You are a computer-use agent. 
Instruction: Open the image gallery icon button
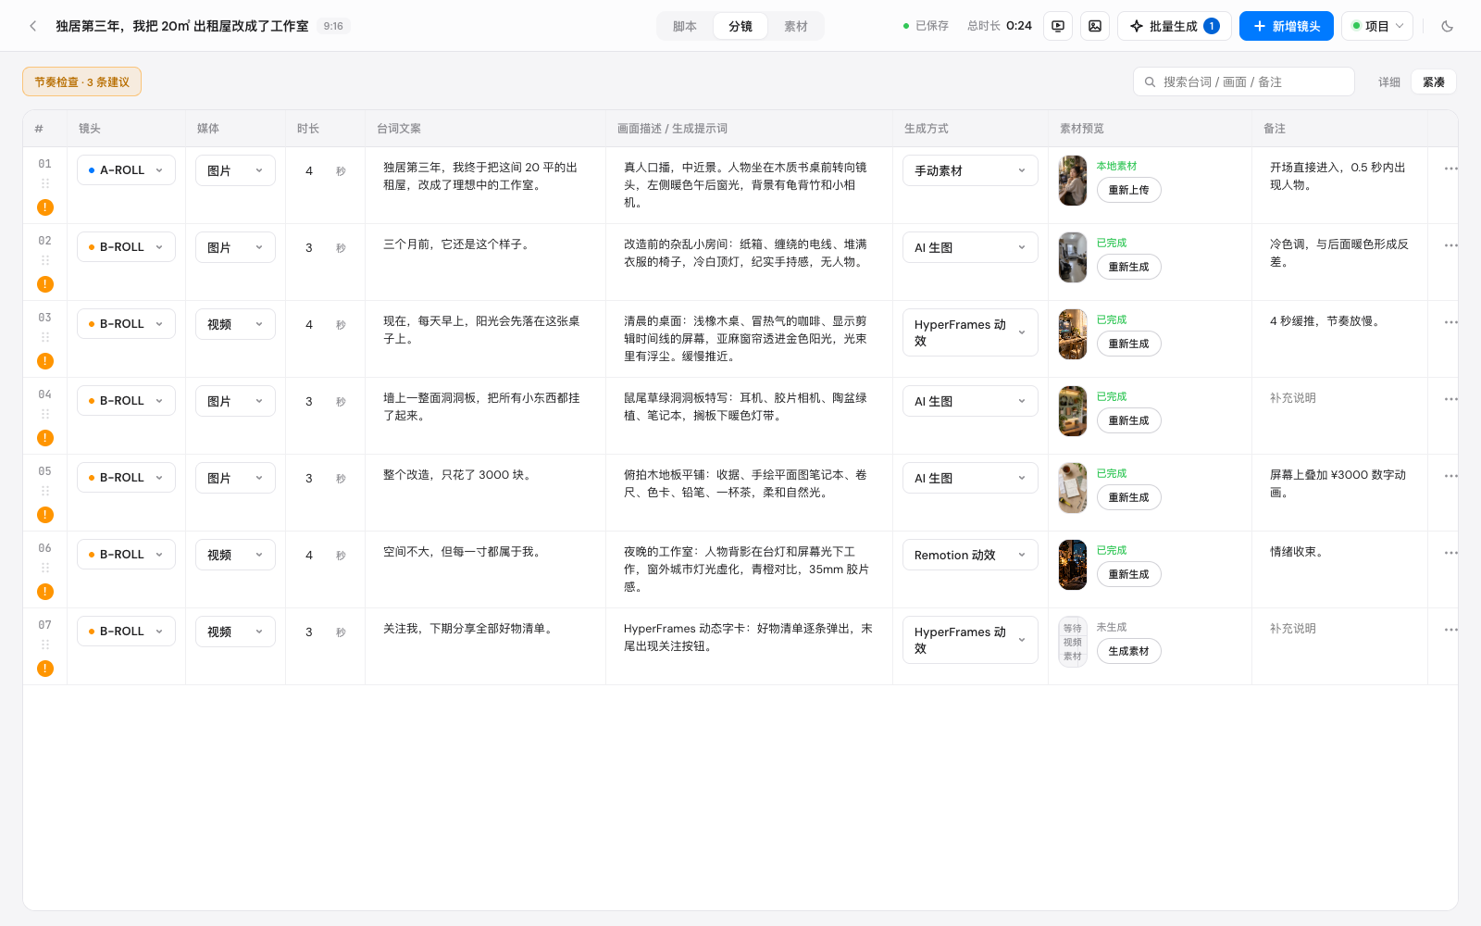[x=1095, y=26]
